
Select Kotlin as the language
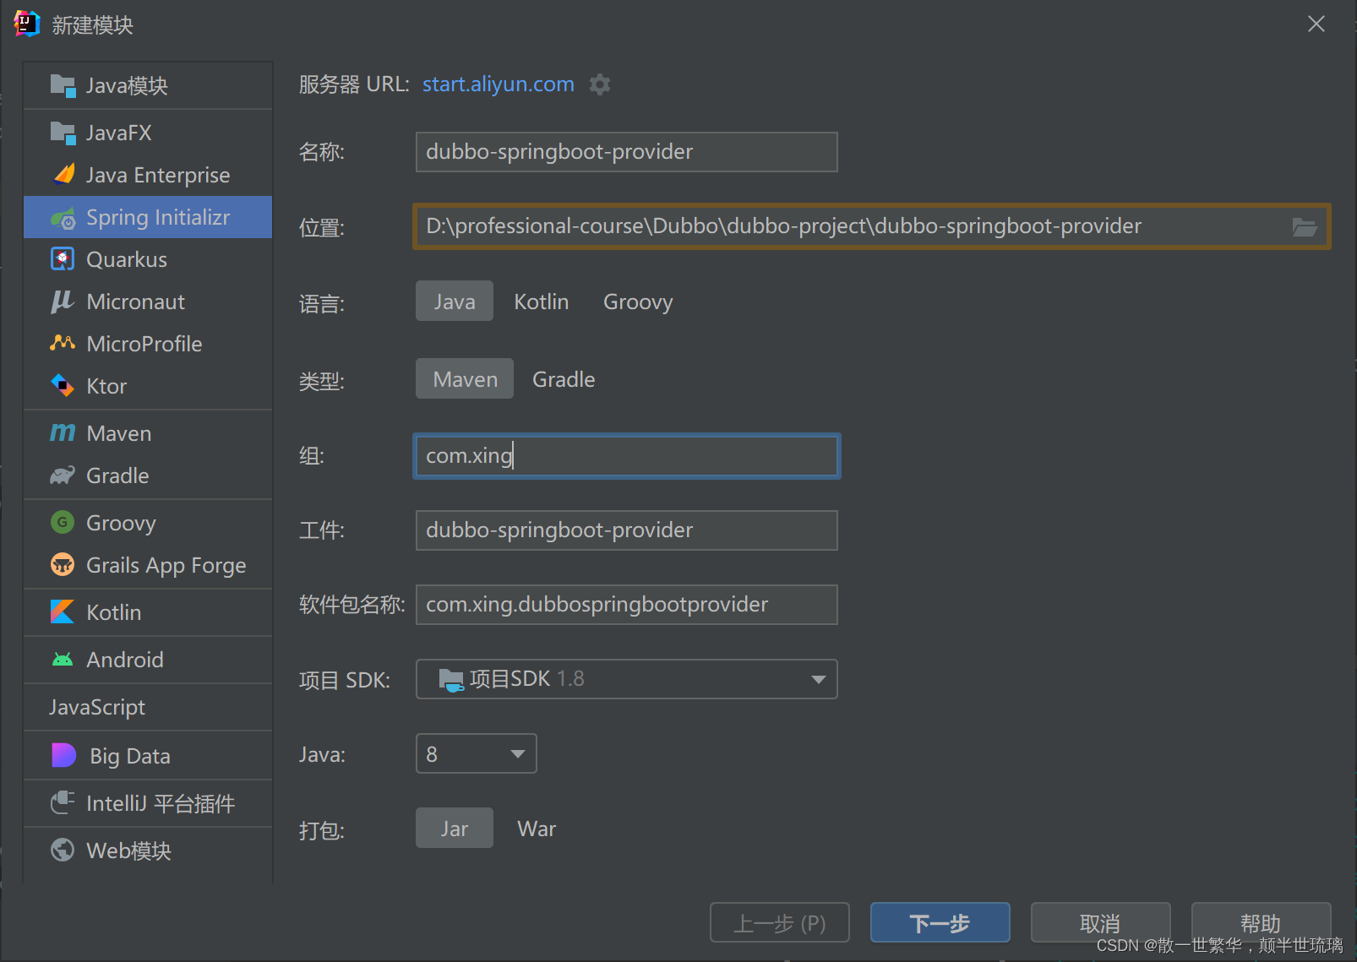pos(542,302)
